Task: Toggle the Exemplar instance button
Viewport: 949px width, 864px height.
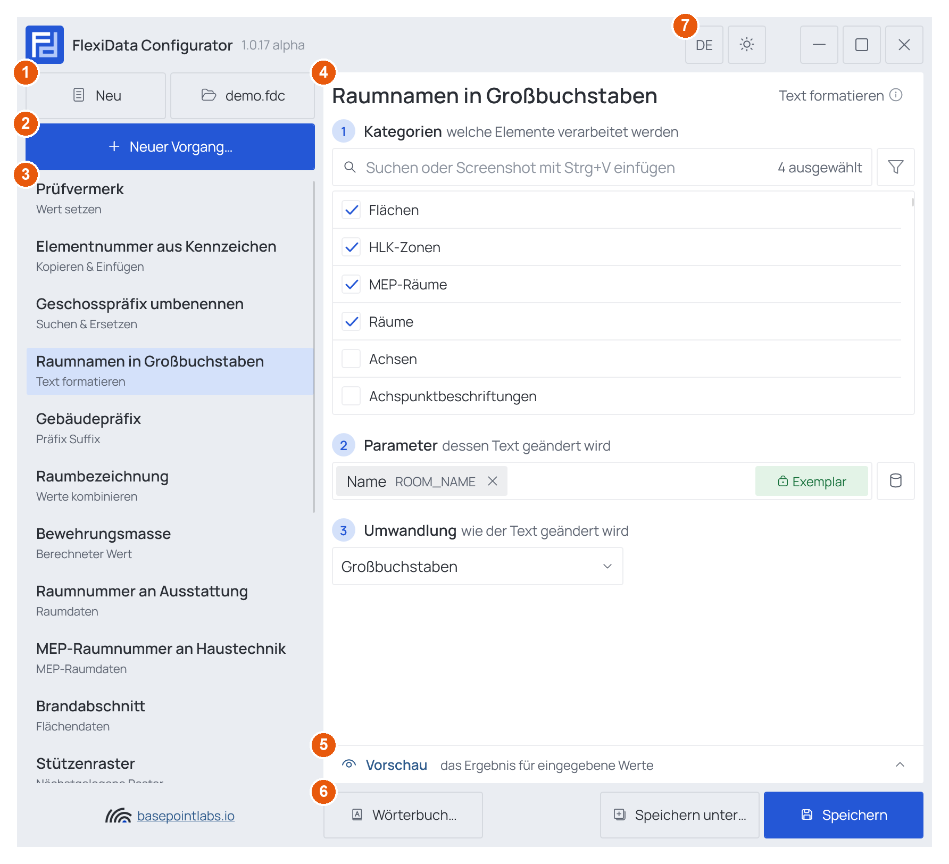Action: (x=811, y=481)
